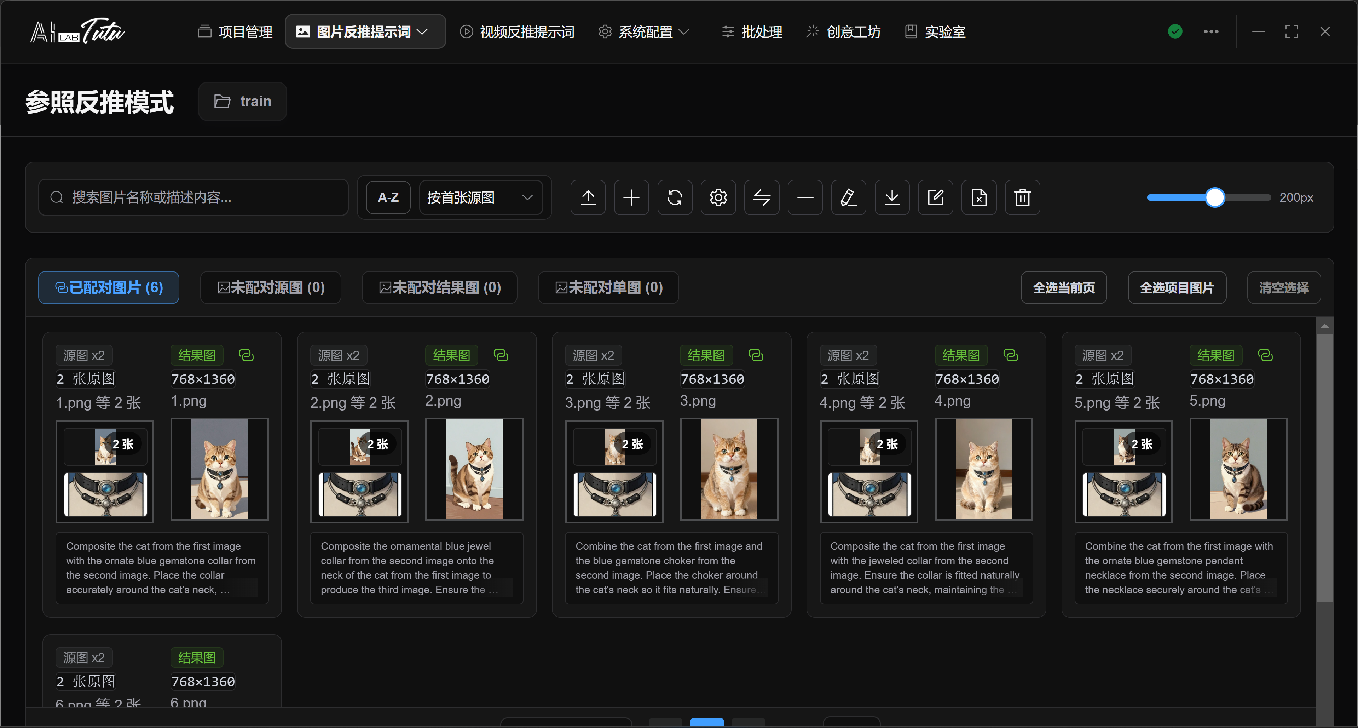Click the "4.png 等 2 张" label

(x=862, y=403)
